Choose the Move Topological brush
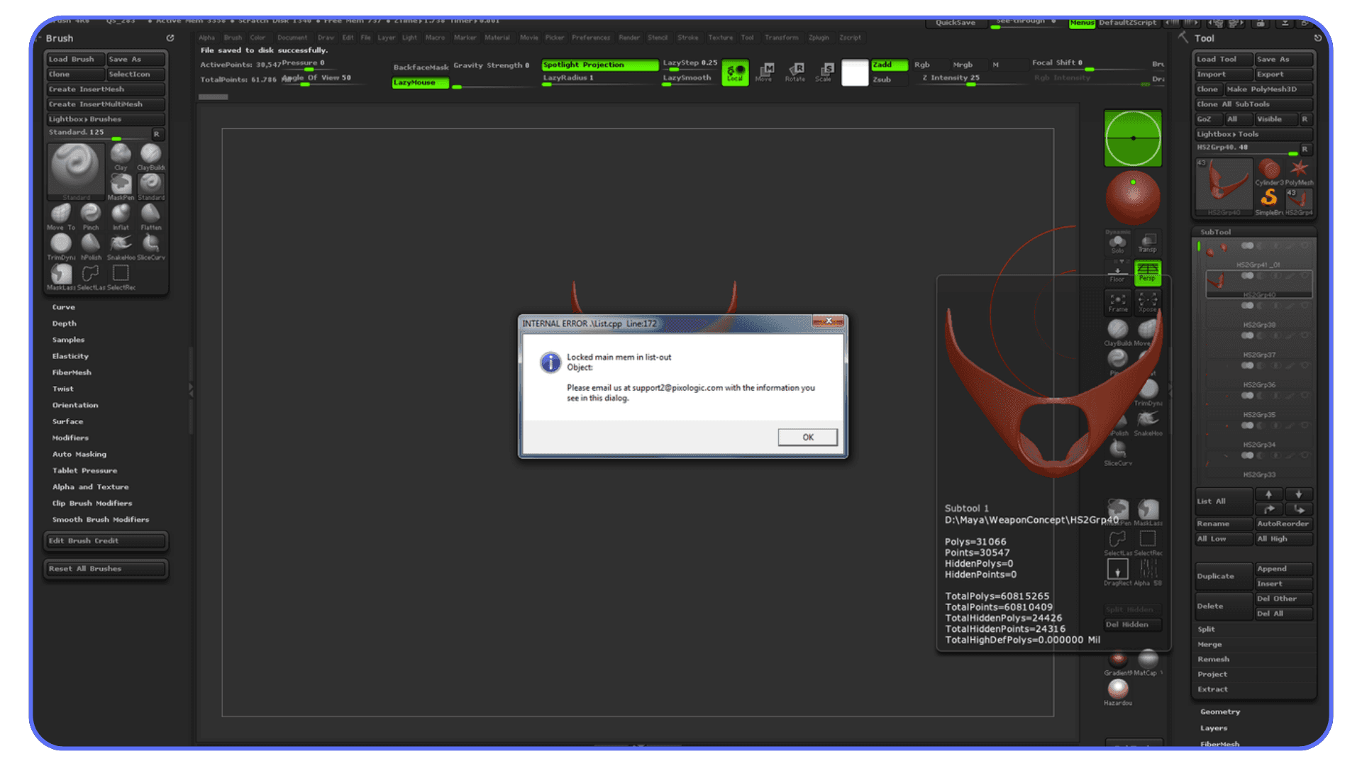The height and width of the screenshot is (766, 1362). pyautogui.click(x=61, y=216)
